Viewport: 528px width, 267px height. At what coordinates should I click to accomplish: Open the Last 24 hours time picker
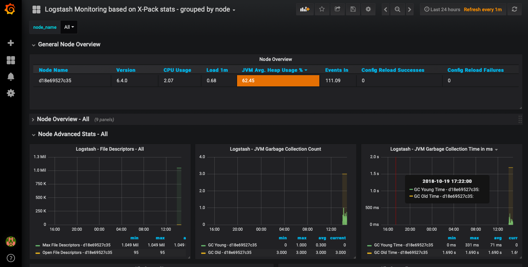click(442, 9)
